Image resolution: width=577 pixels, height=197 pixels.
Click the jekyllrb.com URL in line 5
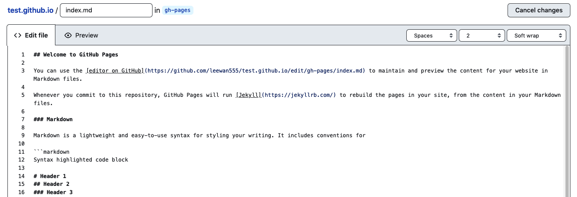300,95
